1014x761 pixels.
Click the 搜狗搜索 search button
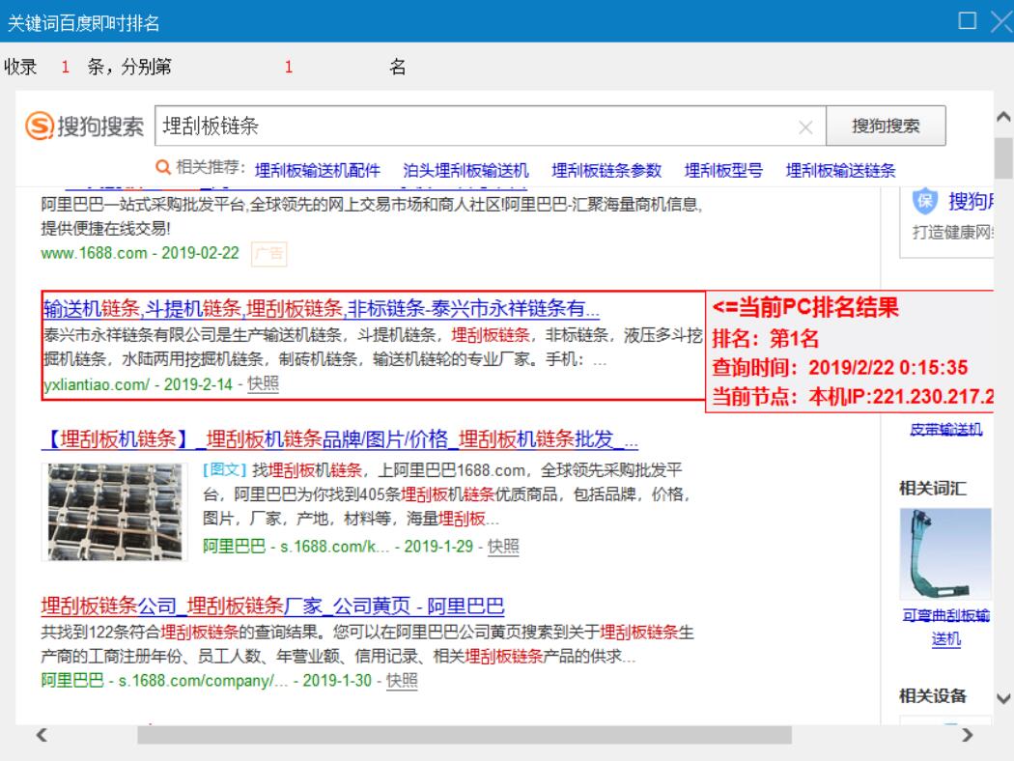[886, 127]
